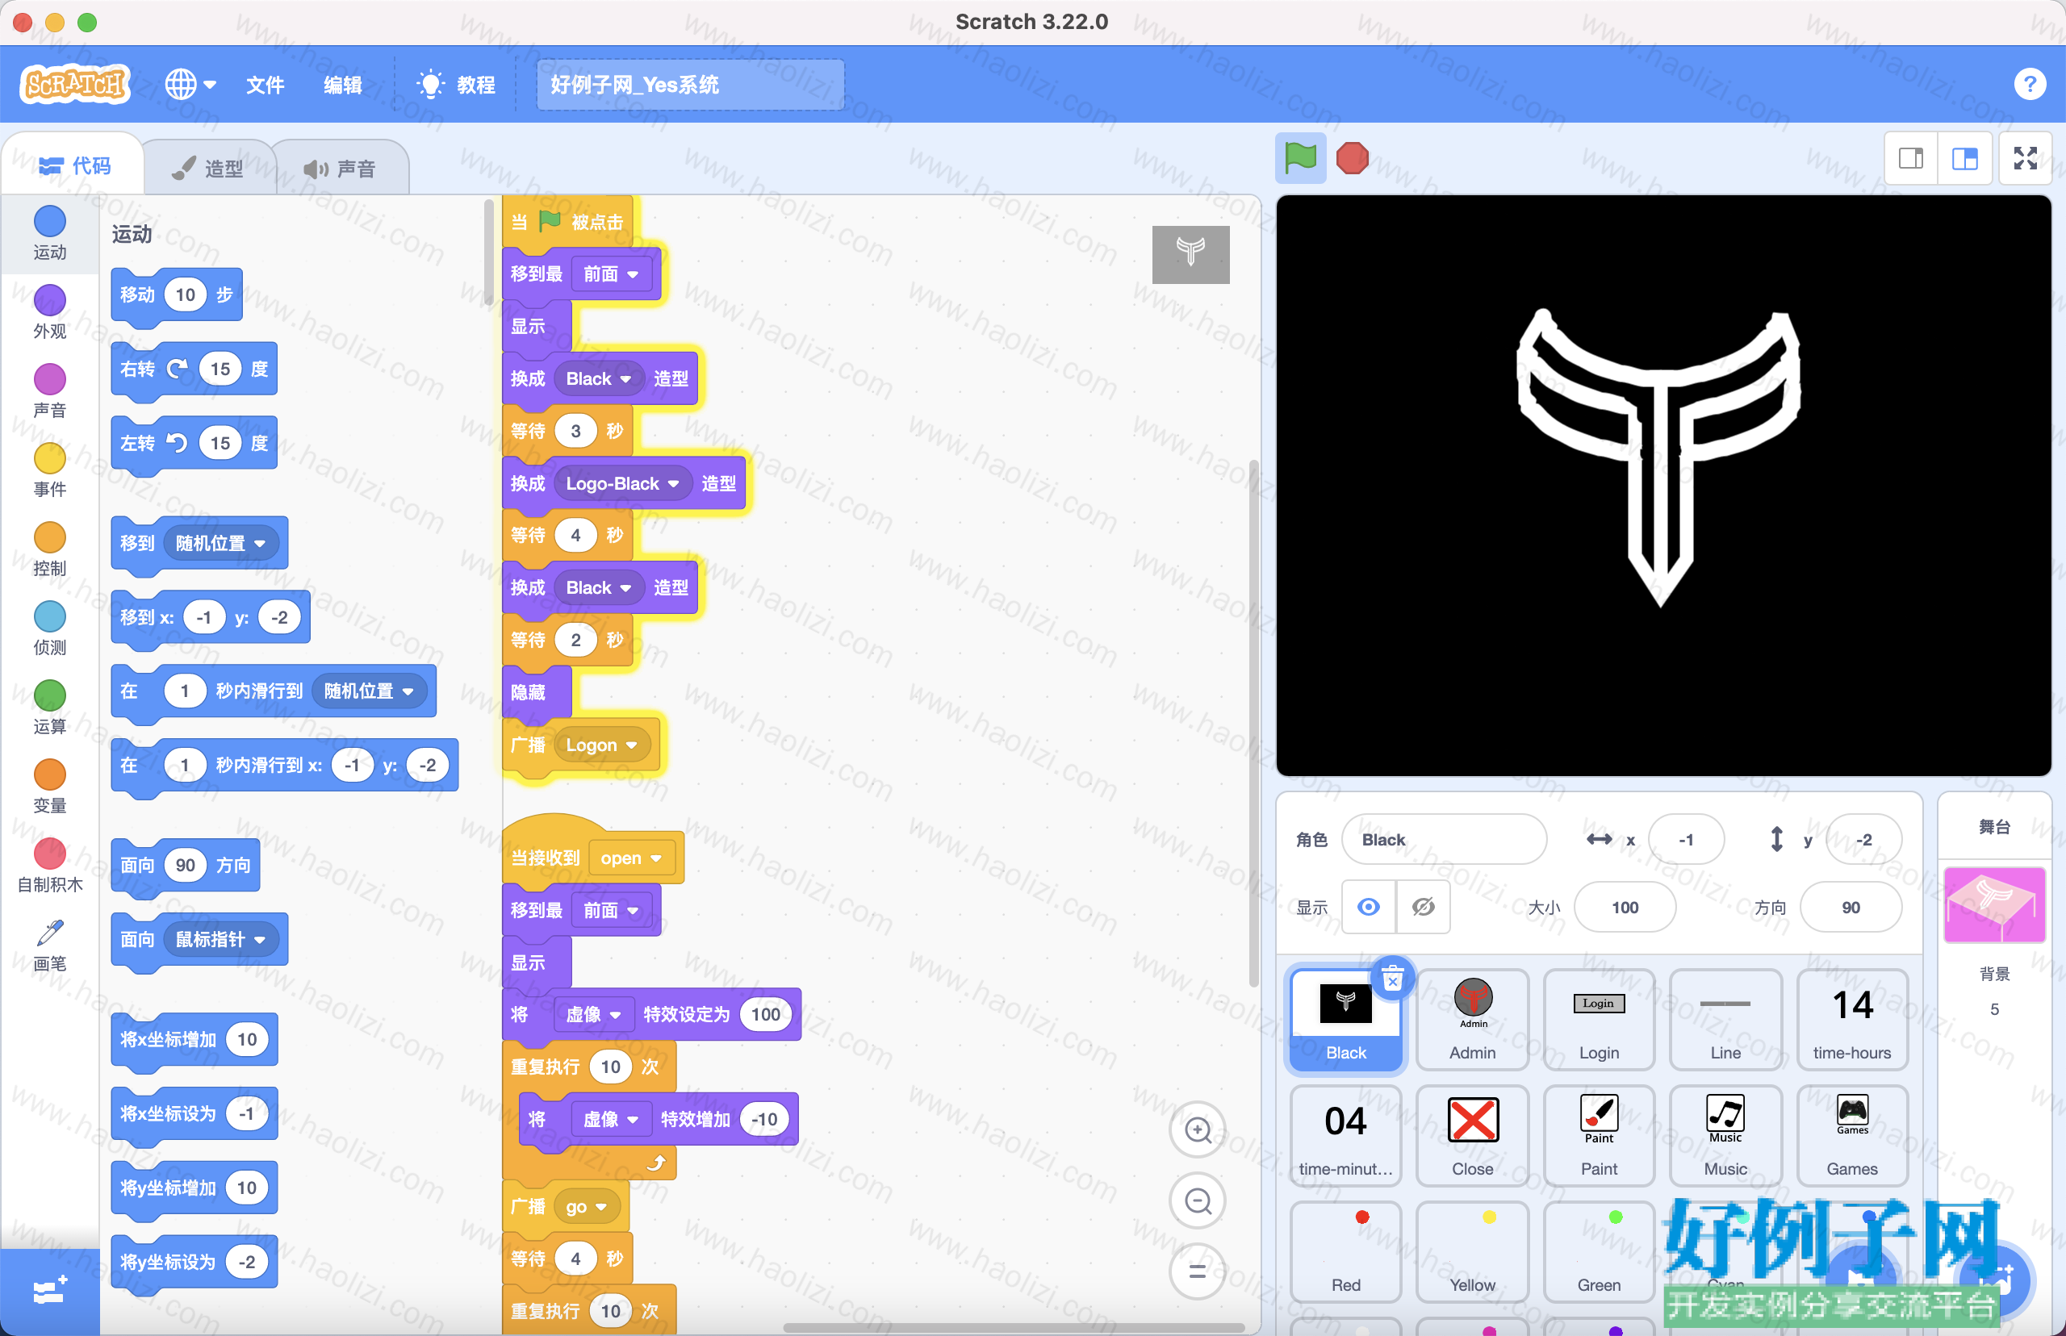Click the help question mark icon
2066x1336 pixels.
(x=2029, y=84)
